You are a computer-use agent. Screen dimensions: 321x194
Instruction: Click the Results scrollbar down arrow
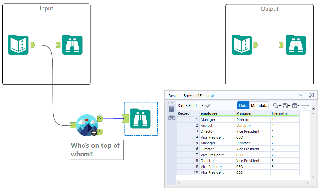pos(313,177)
